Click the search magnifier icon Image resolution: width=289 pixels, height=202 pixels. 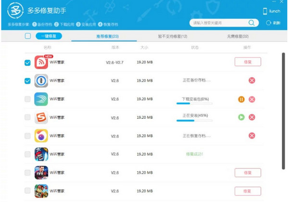251,23
